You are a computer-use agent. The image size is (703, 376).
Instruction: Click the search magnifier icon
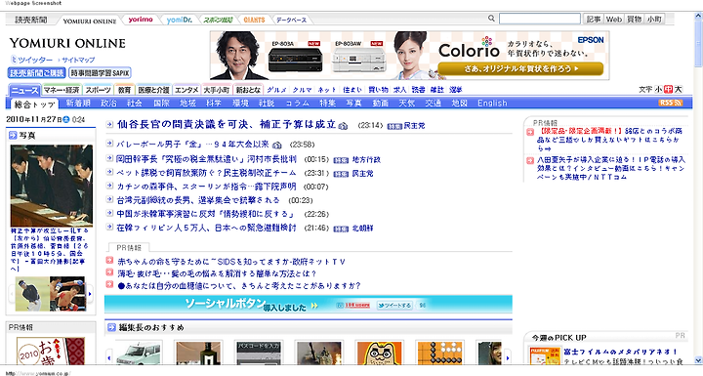click(491, 19)
